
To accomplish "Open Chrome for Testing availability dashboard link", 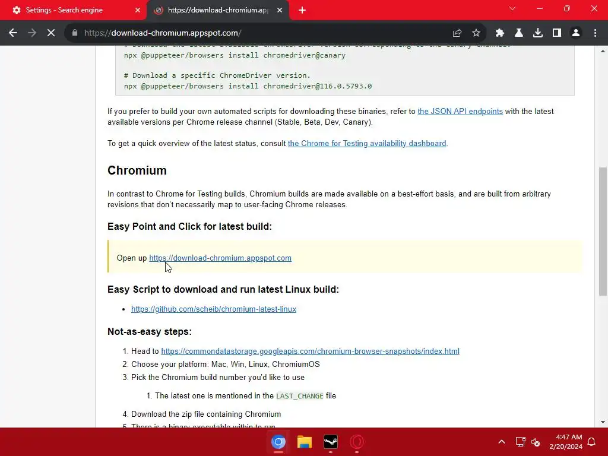I will 367,144.
